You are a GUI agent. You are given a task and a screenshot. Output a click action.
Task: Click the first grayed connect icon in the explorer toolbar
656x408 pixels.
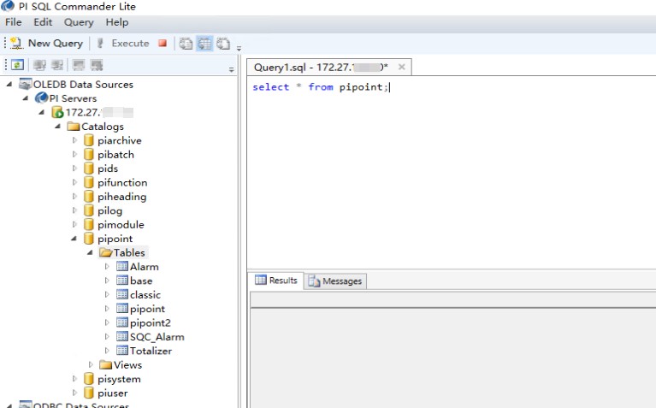pos(39,65)
